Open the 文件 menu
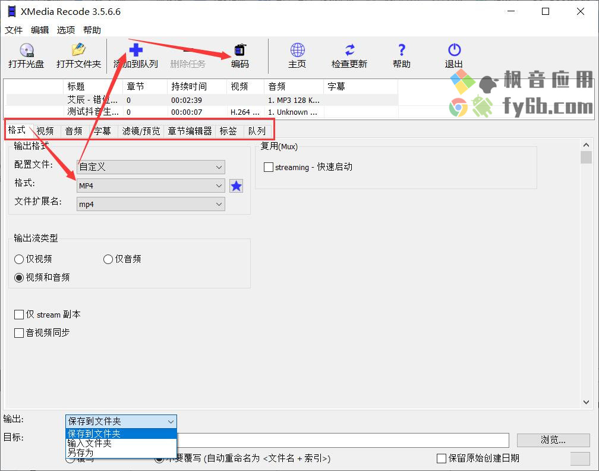599x471 pixels. click(x=14, y=30)
